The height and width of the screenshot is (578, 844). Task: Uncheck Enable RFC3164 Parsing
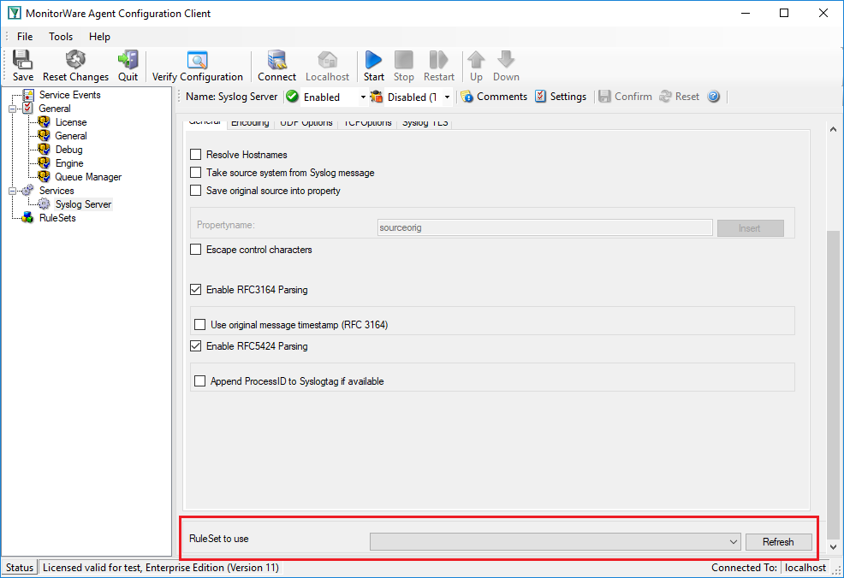tap(196, 289)
